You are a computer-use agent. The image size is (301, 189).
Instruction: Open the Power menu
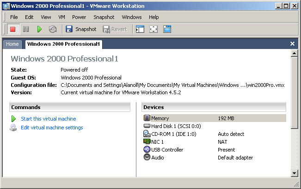(79, 17)
